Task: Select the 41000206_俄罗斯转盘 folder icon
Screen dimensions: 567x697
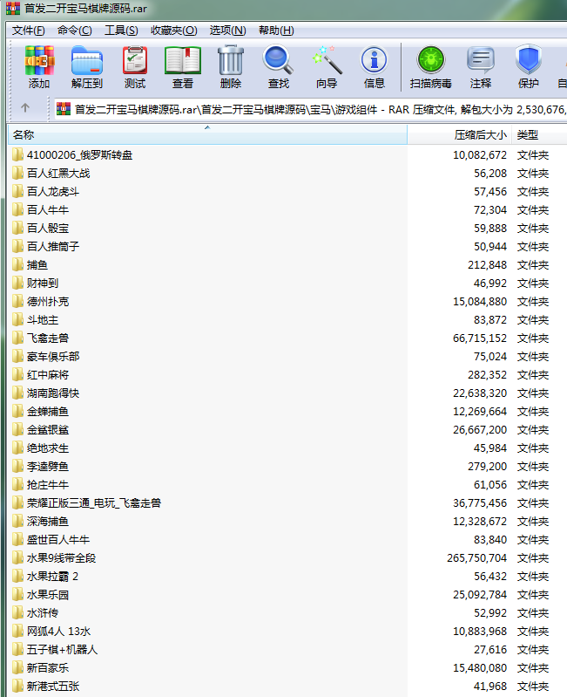Action: click(17, 154)
